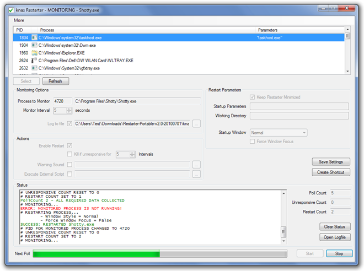Click the Startup Parameters field
This screenshot has width=364, height=271.
(299, 106)
